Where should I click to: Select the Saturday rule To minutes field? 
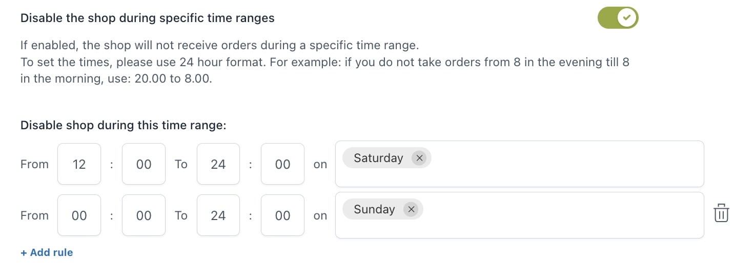pos(282,164)
